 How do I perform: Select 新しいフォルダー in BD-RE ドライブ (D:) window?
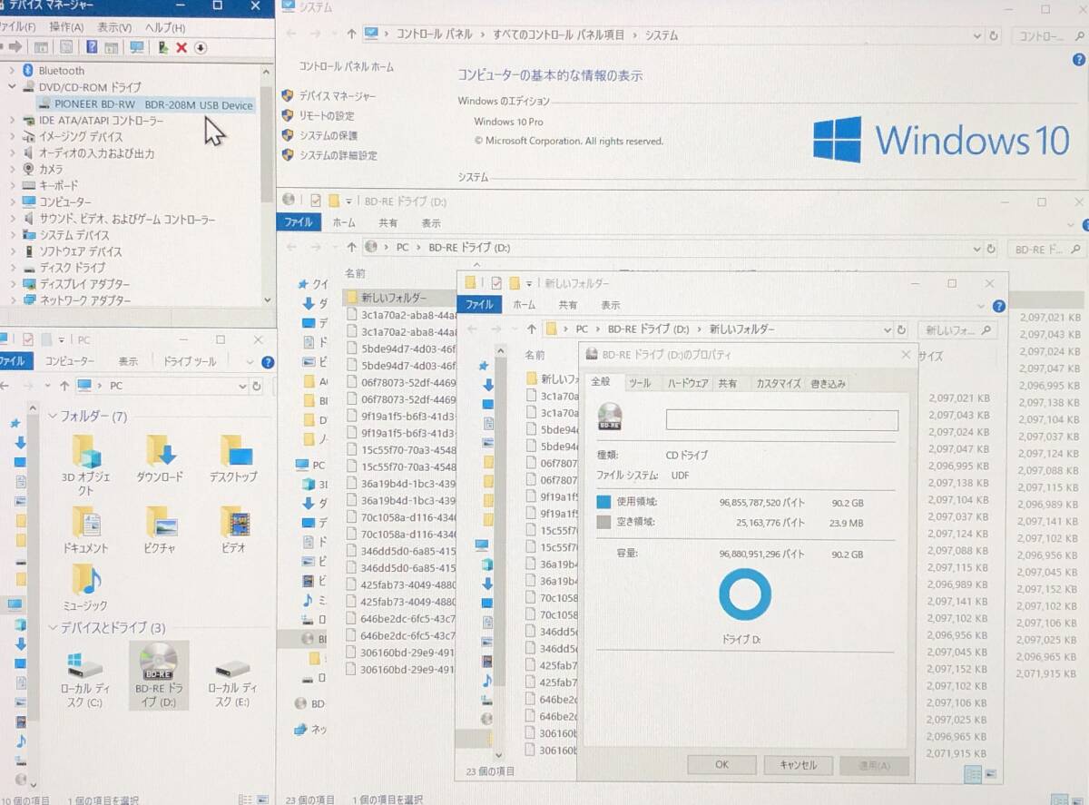394,297
